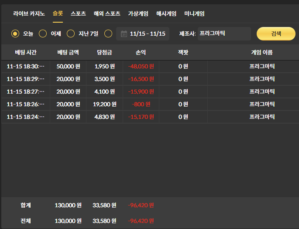Screen dimensions: 299x229
Task: Open the 미니게임 tab
Action: coord(194,13)
